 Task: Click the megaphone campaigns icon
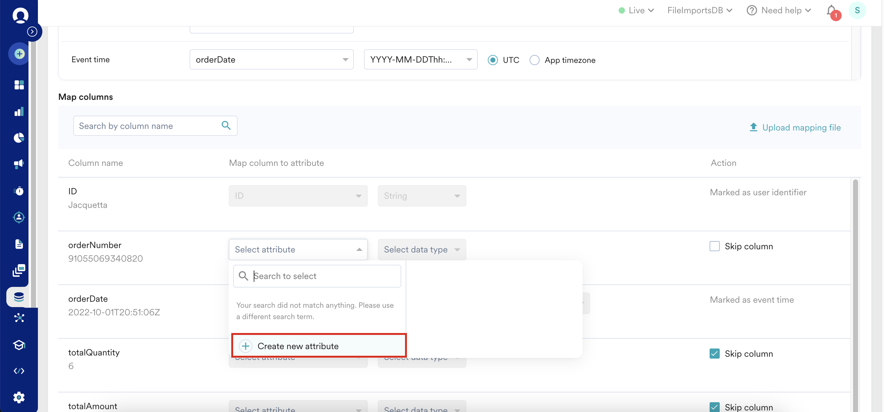click(19, 164)
